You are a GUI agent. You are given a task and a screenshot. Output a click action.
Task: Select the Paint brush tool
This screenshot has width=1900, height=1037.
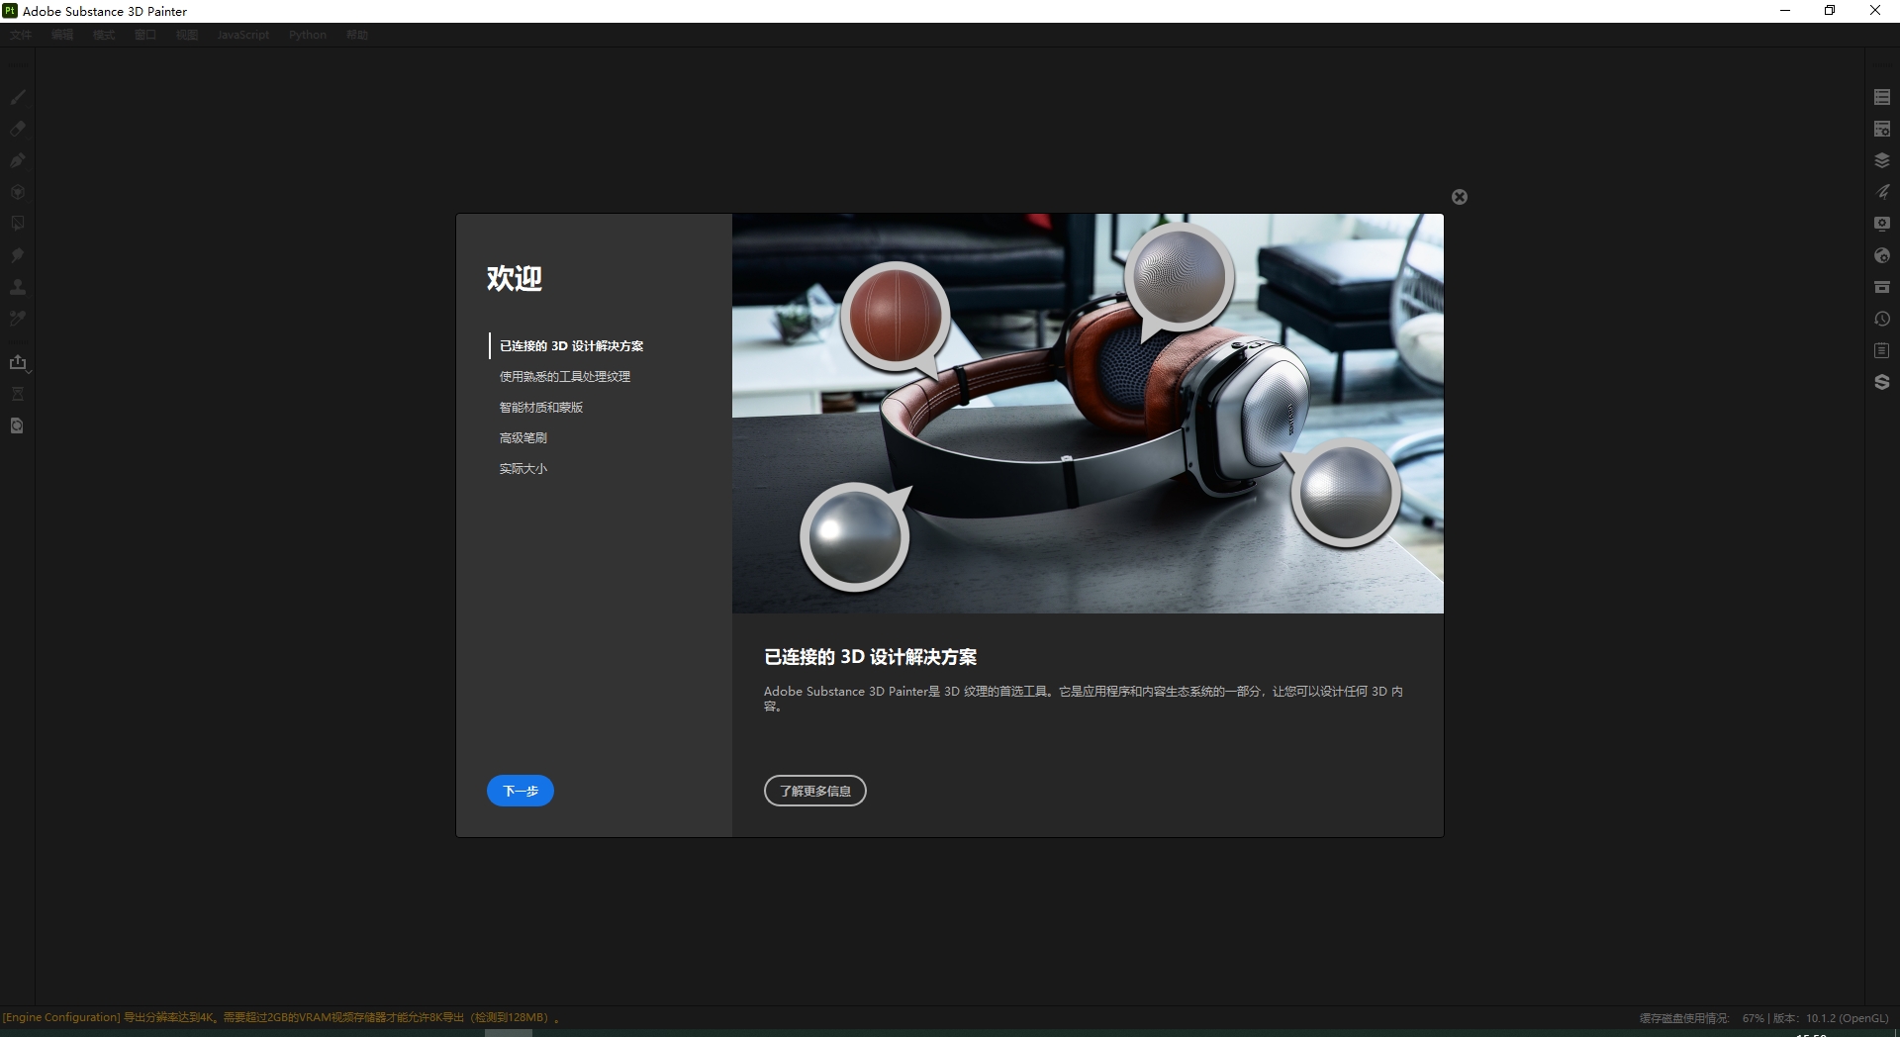[x=18, y=96]
